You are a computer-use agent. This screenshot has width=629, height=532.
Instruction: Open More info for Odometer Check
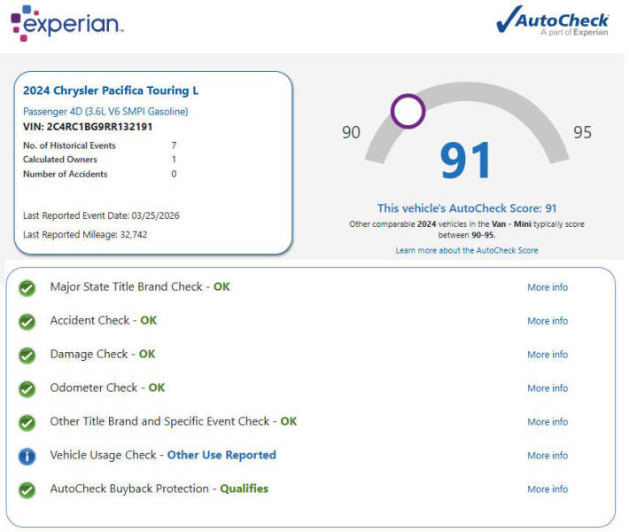(547, 388)
